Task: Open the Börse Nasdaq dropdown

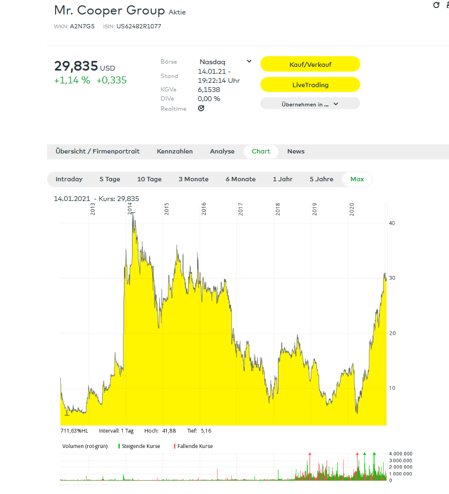Action: click(225, 62)
